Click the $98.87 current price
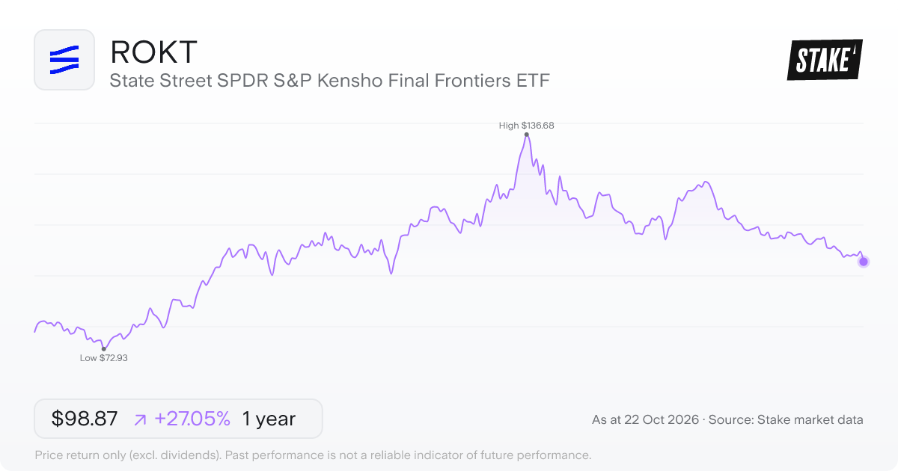Image resolution: width=898 pixels, height=471 pixels. point(85,419)
